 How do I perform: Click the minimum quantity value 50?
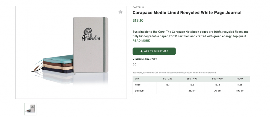134,64
